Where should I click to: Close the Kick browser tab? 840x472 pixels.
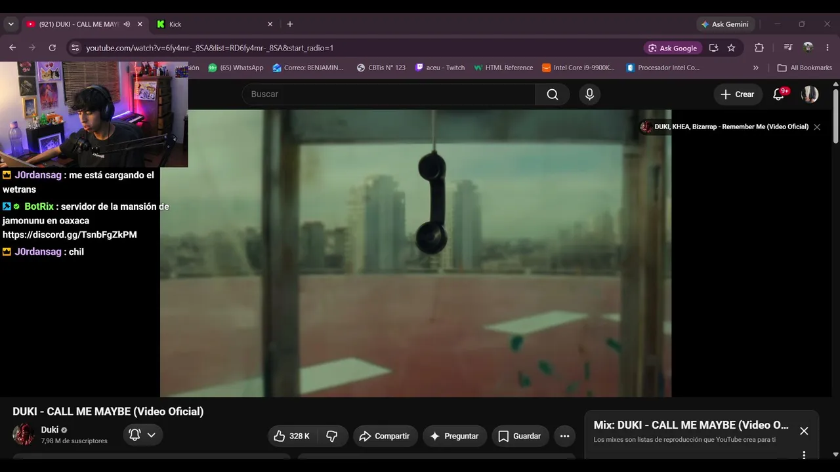pyautogui.click(x=270, y=24)
